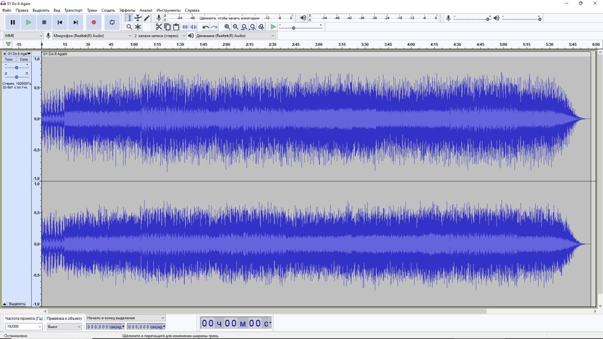Open the Микрофон (Realtek(R) Audio) device dropdown
The height and width of the screenshot is (339, 603).
click(92, 36)
